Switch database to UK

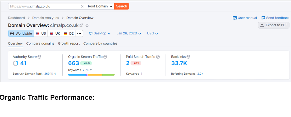point(55,33)
